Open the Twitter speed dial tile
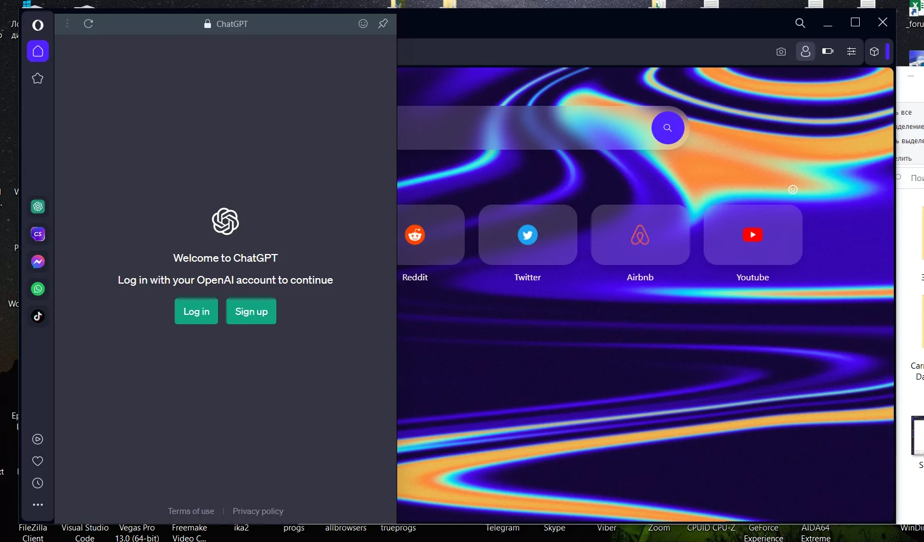The image size is (924, 542). (528, 235)
